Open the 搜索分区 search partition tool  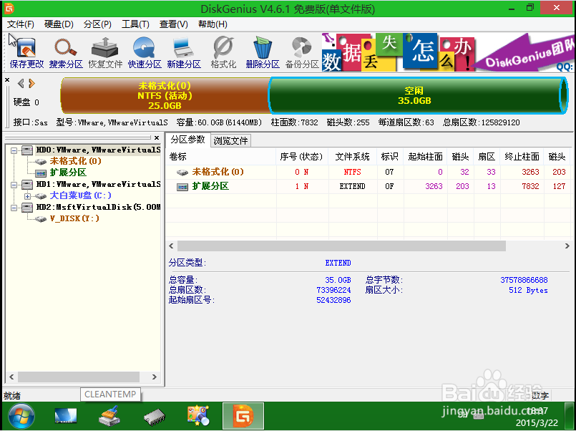point(66,52)
